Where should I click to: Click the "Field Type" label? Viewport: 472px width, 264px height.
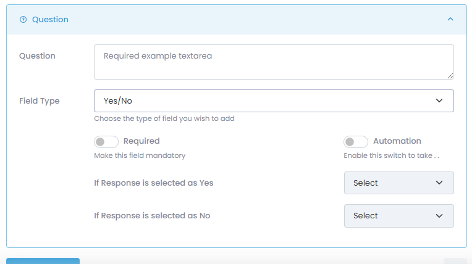(x=40, y=101)
